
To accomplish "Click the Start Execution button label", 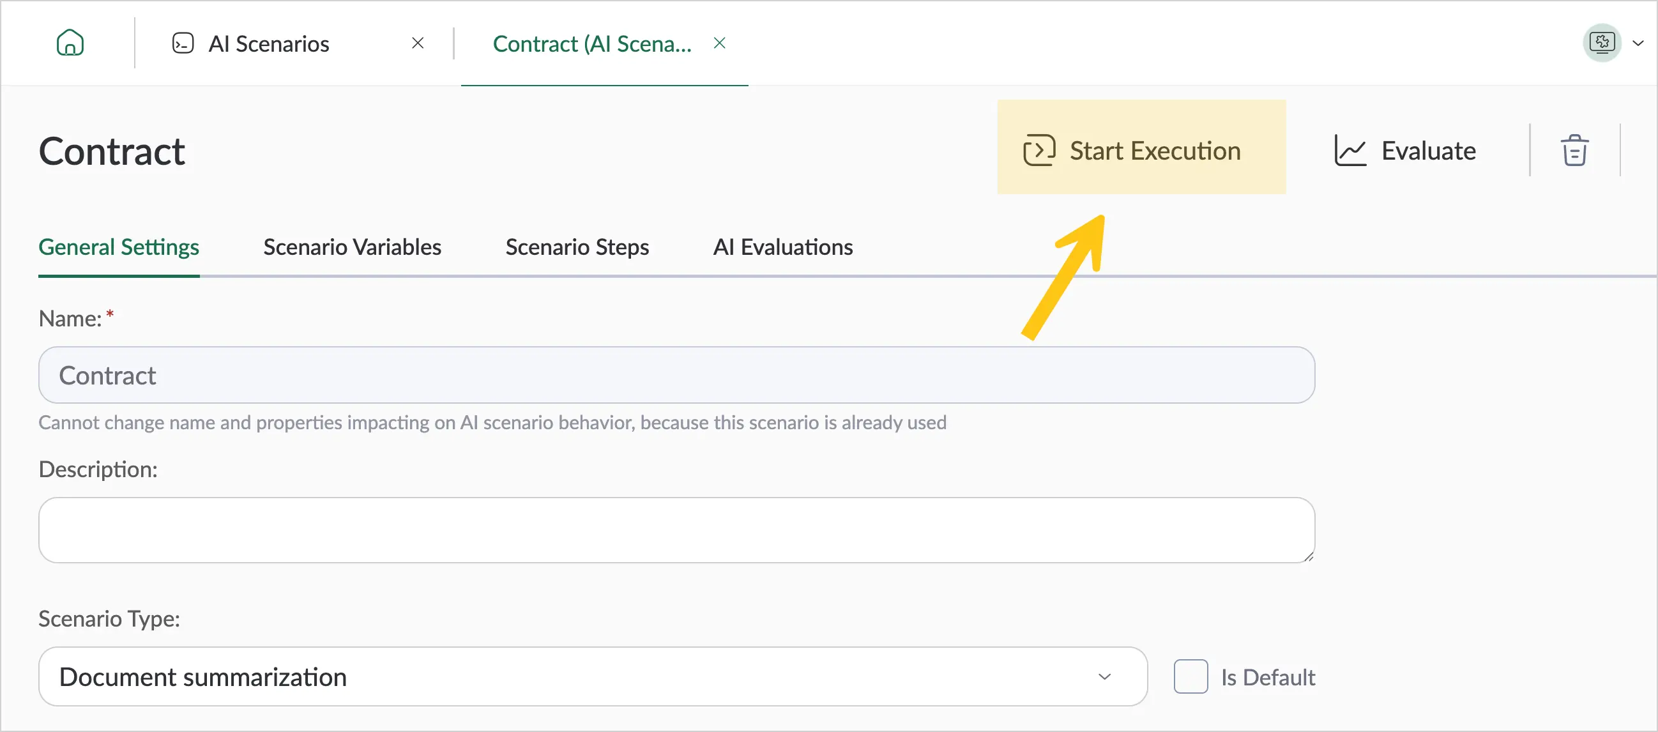I will click(1155, 151).
